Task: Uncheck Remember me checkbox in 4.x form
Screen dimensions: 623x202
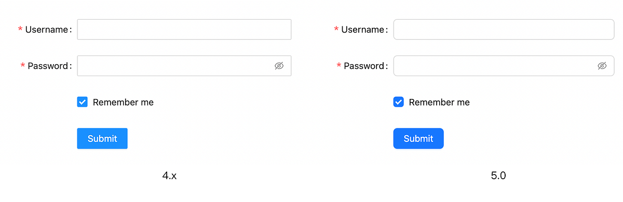Action: [x=82, y=102]
